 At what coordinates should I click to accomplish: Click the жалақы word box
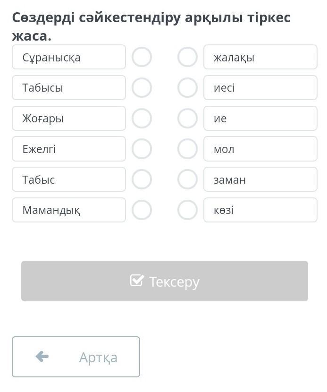[x=260, y=57]
